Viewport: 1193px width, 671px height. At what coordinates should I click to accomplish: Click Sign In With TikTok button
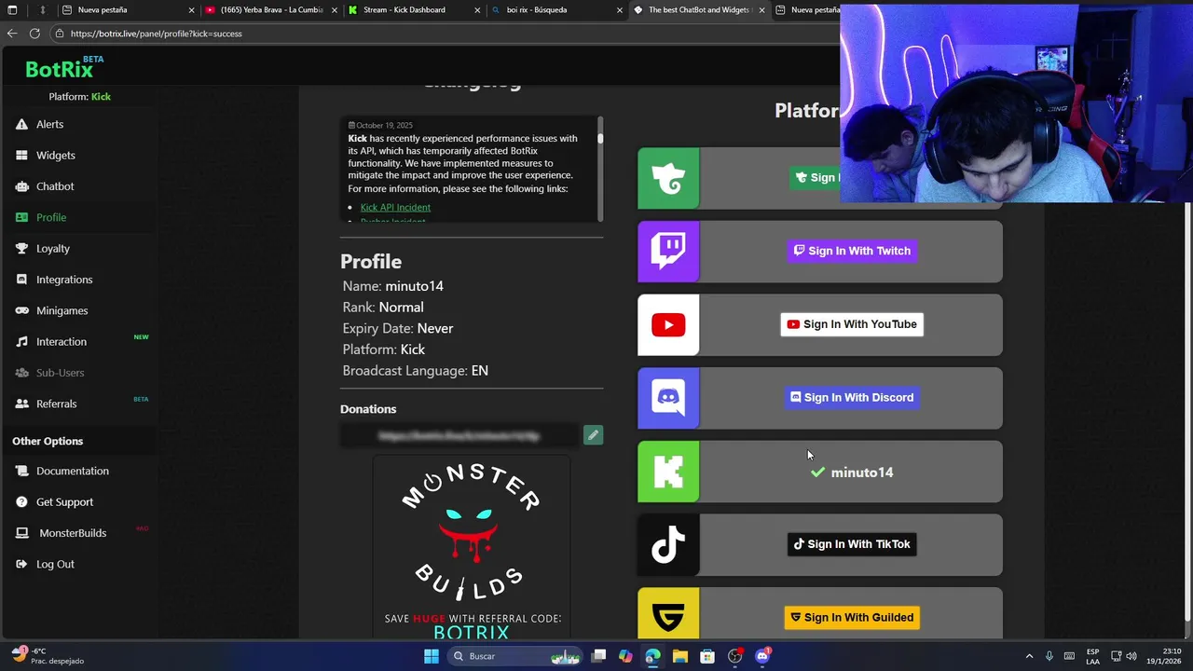[852, 544]
